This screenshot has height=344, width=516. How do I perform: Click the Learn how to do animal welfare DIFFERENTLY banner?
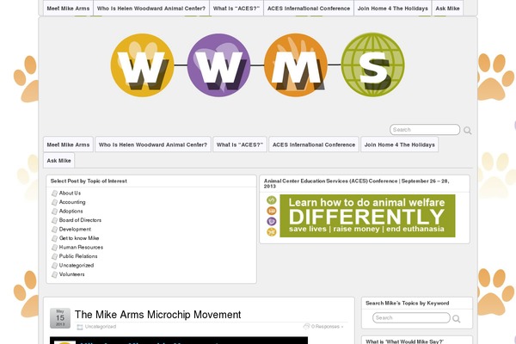(x=367, y=216)
